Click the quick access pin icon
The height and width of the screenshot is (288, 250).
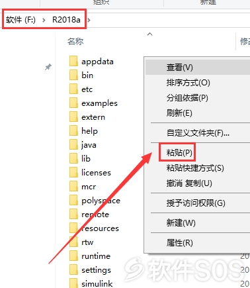(48, 67)
